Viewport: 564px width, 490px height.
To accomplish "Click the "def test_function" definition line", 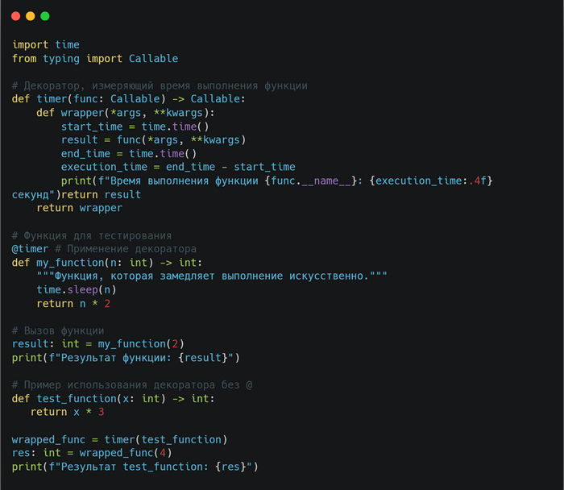I will (113, 398).
